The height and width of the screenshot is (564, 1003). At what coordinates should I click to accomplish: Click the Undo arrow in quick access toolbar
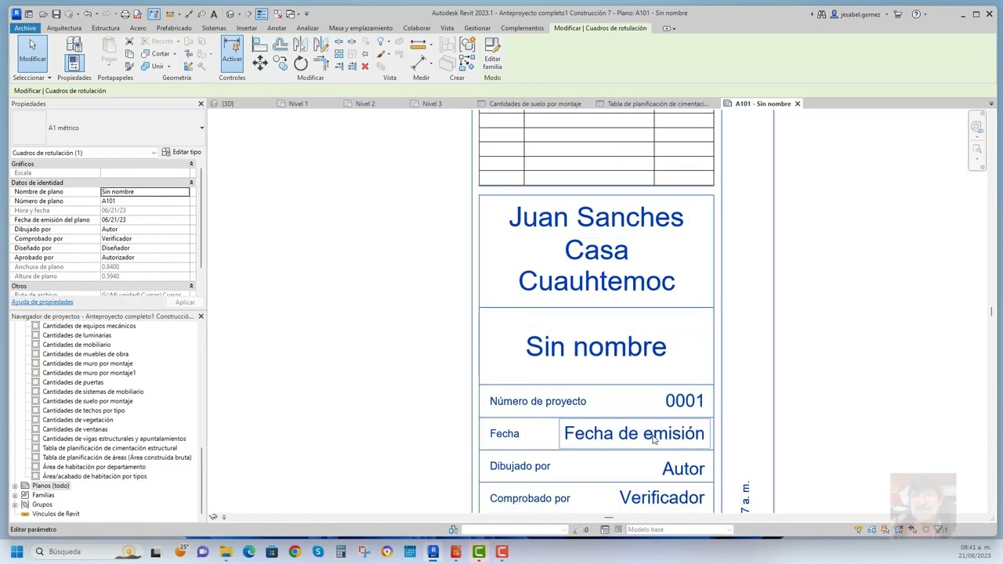[x=87, y=14]
